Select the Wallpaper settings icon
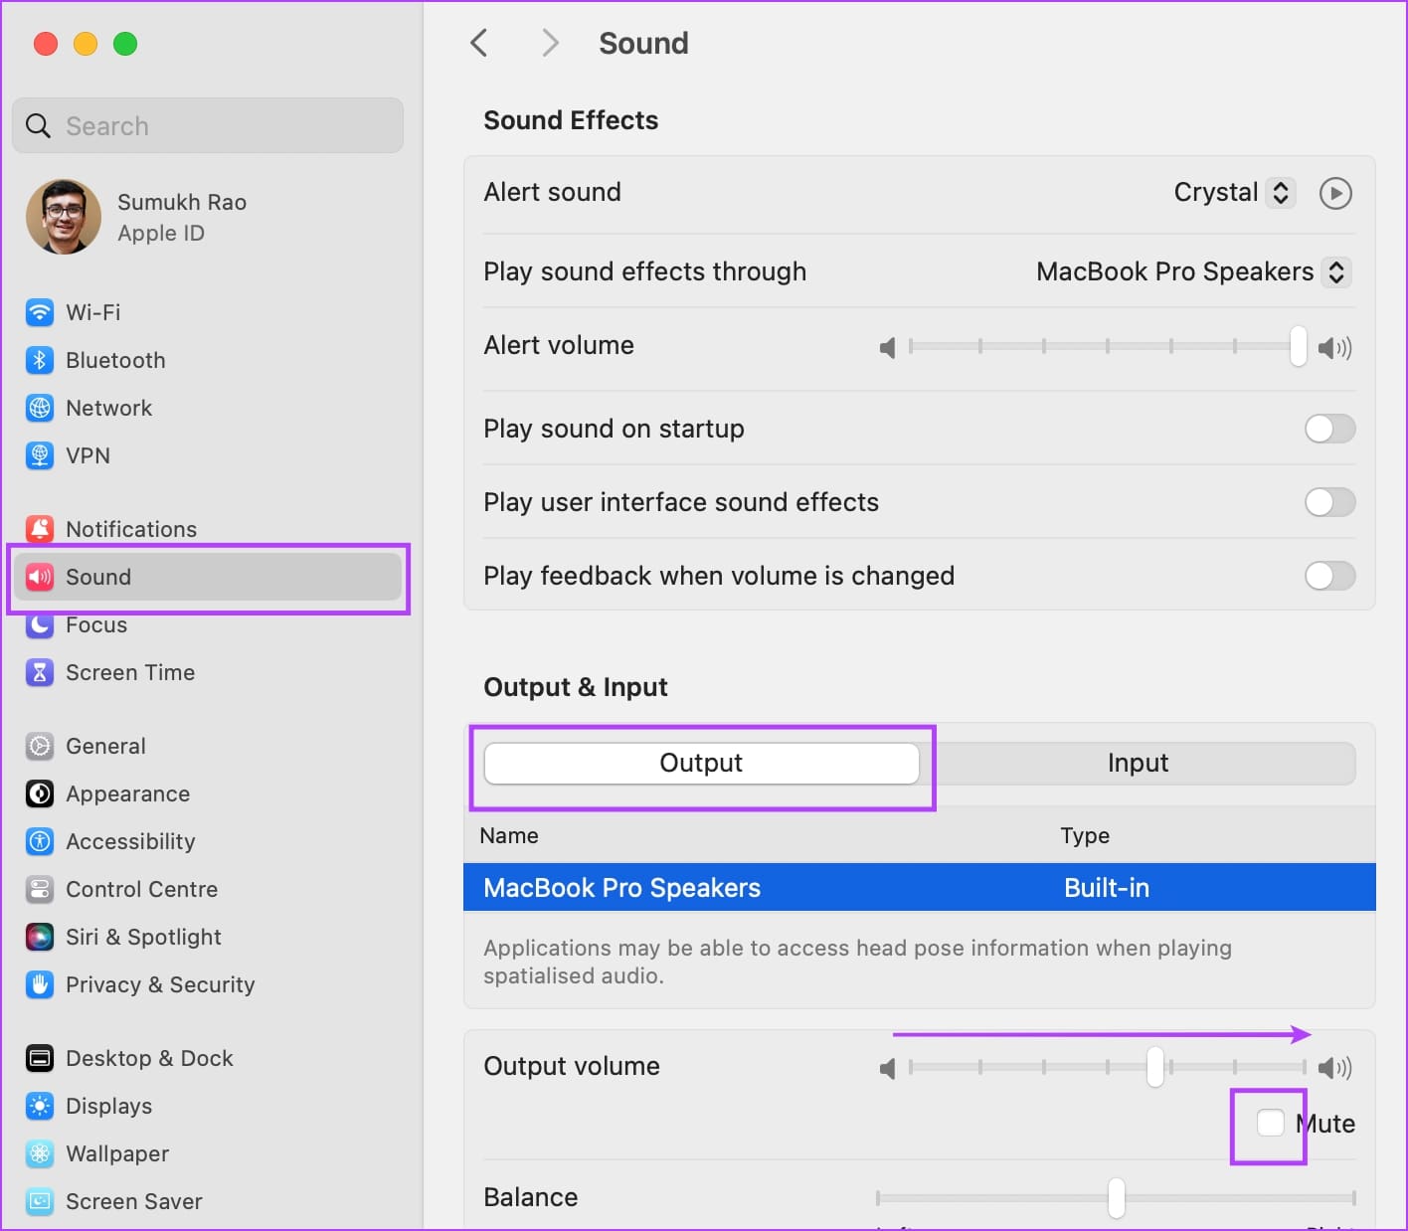This screenshot has height=1231, width=1408. pos(39,1153)
